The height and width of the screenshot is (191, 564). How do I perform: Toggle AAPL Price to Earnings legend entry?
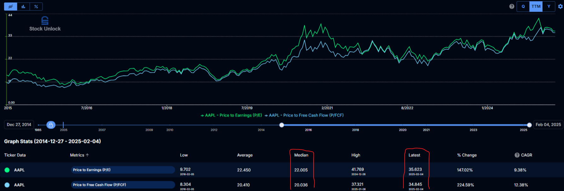point(231,115)
